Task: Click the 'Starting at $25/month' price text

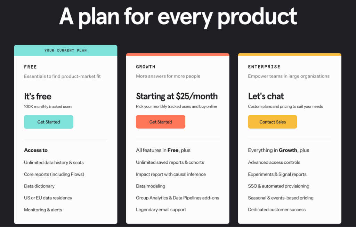Action: click(177, 96)
